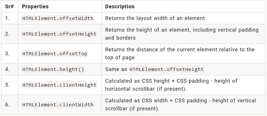Image resolution: width=267 pixels, height=116 pixels.
Task: Click row number 2. cell
Action: point(7,34)
